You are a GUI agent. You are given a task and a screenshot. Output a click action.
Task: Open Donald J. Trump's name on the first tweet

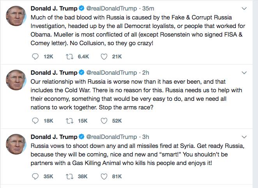coord(54,8)
